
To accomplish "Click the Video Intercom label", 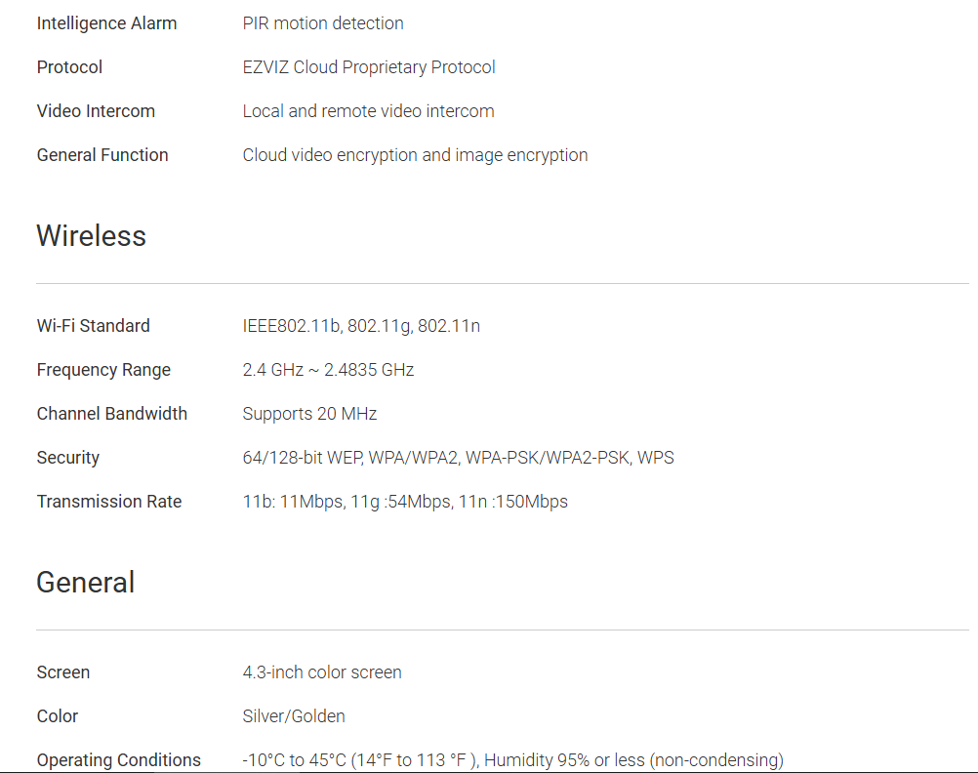I will point(96,111).
